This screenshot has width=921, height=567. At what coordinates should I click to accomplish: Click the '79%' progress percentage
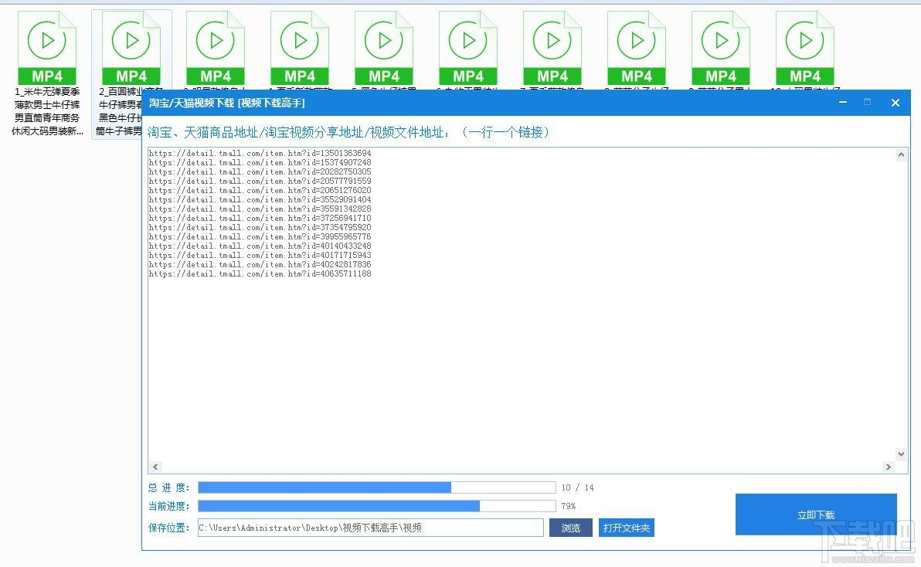(568, 506)
